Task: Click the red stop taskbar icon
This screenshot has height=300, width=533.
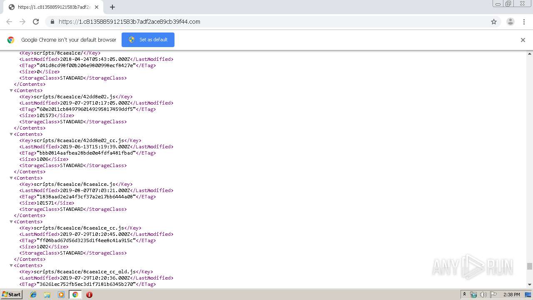Action: click(x=89, y=295)
